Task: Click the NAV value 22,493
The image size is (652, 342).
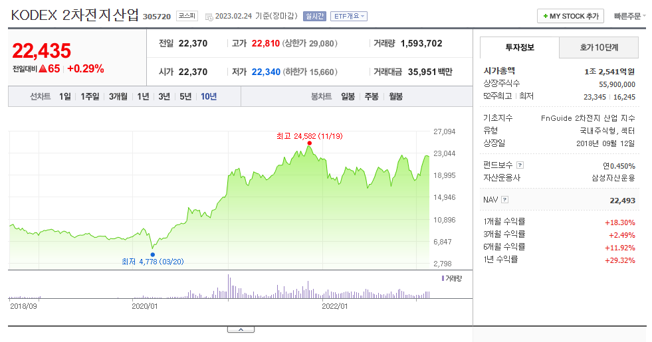Action: pyautogui.click(x=623, y=201)
